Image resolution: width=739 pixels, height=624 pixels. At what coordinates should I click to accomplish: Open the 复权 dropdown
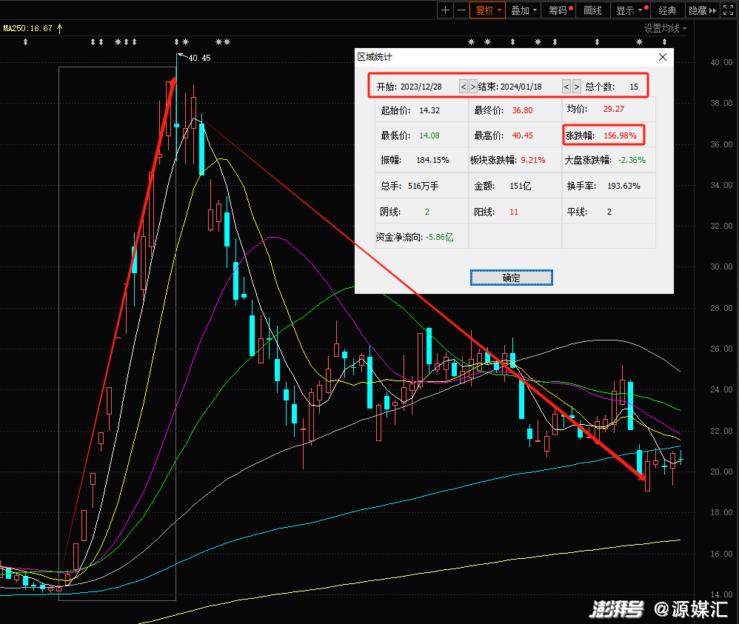tap(488, 10)
